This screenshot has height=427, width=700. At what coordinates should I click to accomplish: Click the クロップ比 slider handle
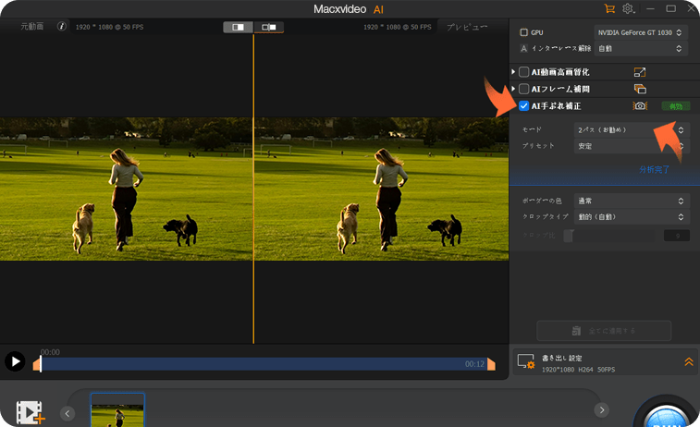click(x=569, y=236)
